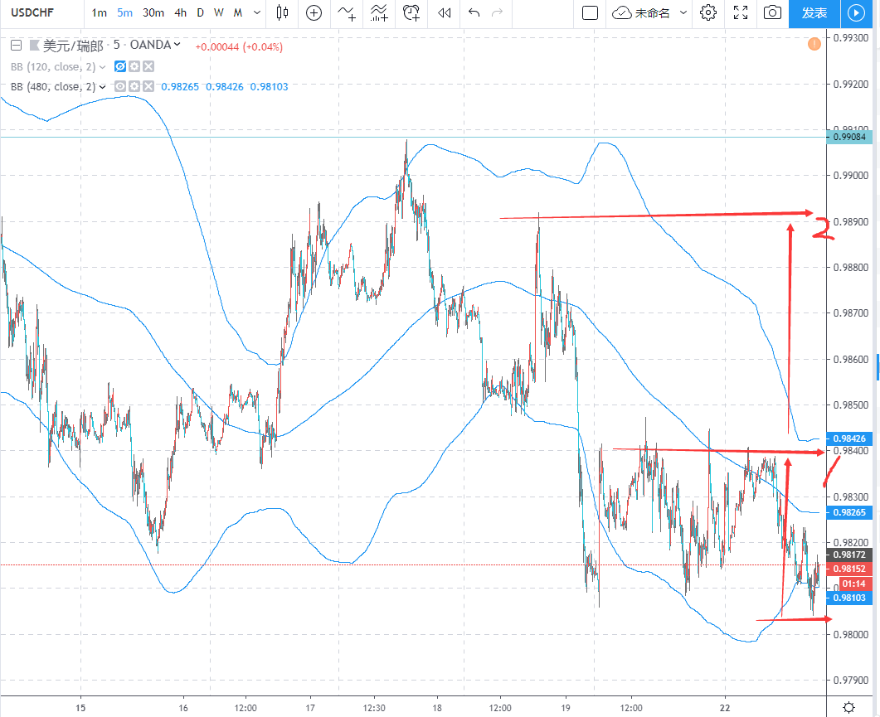Show the hidden BB (120, close, 2) indicator
This screenshot has height=717, width=880.
pyautogui.click(x=120, y=67)
